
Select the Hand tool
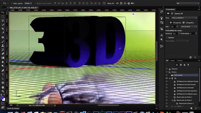coord(3,87)
